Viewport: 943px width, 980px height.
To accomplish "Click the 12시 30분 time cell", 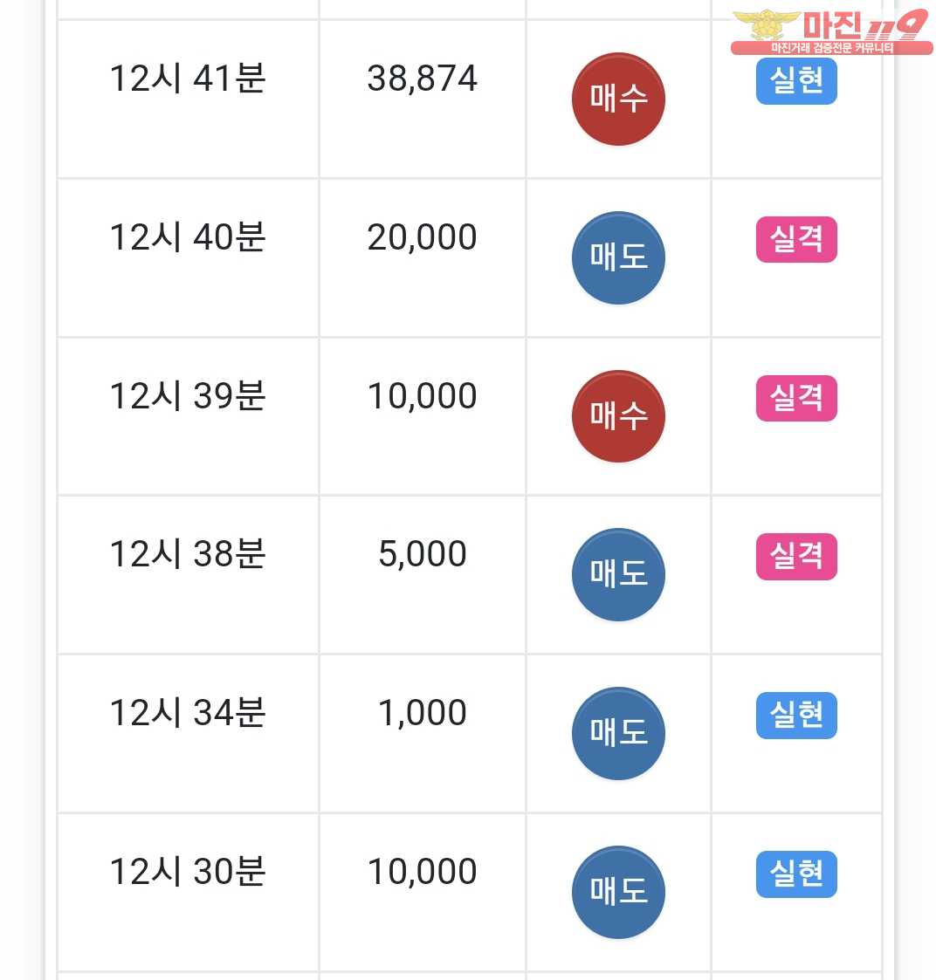I will click(188, 893).
